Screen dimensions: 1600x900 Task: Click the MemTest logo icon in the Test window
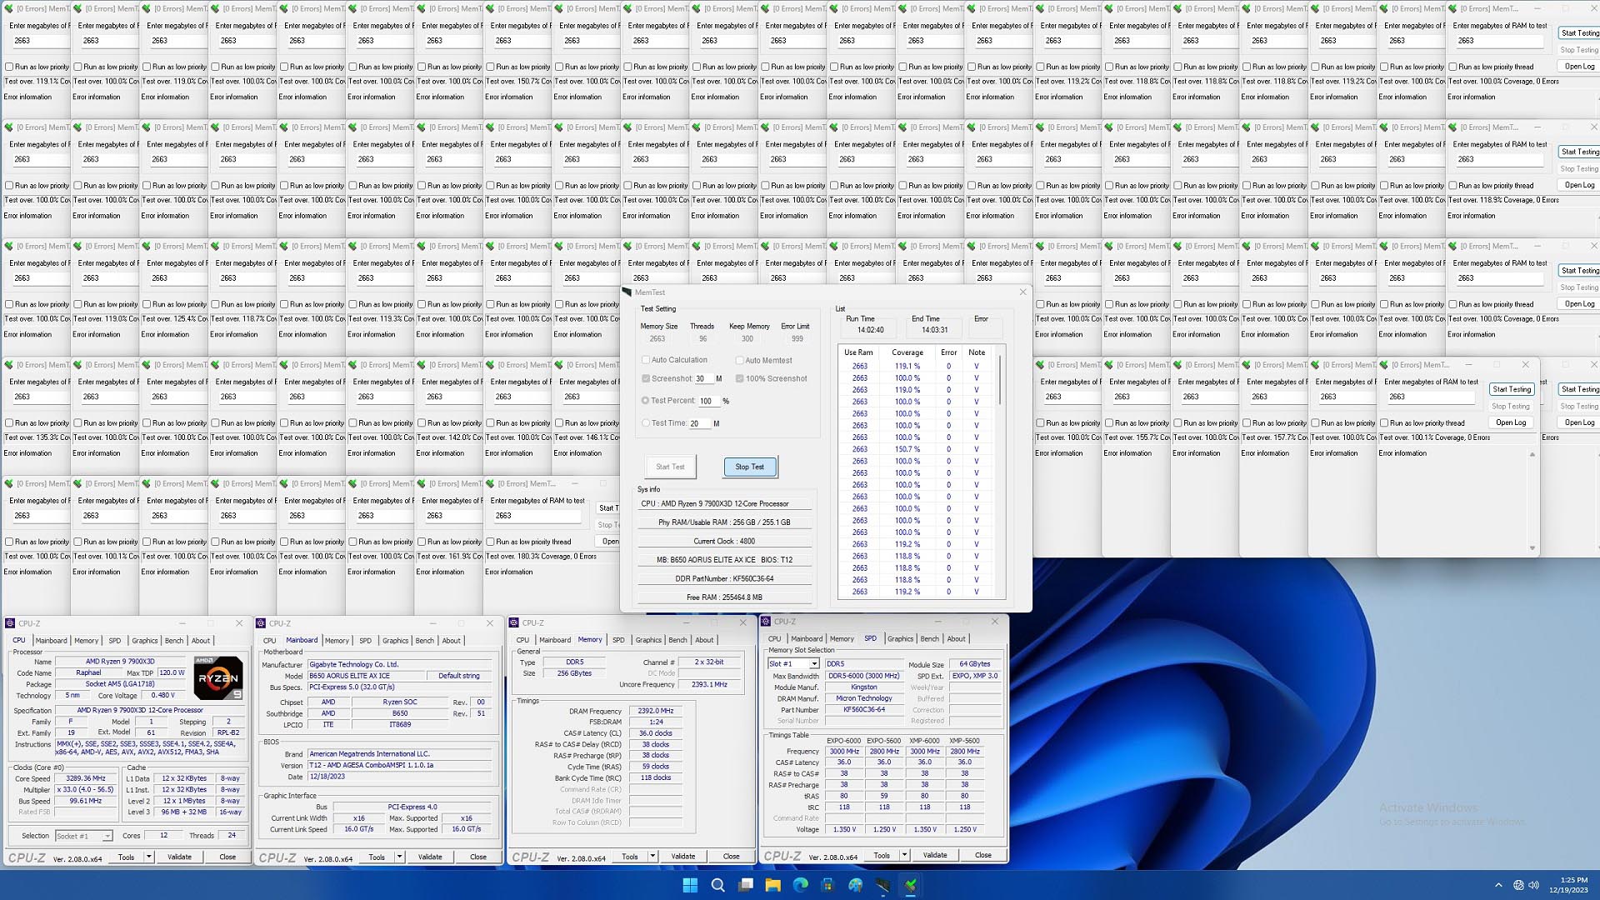tap(628, 292)
